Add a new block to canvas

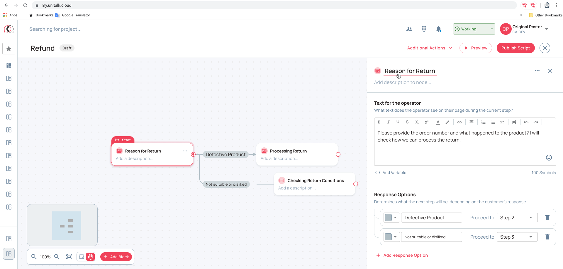116,257
